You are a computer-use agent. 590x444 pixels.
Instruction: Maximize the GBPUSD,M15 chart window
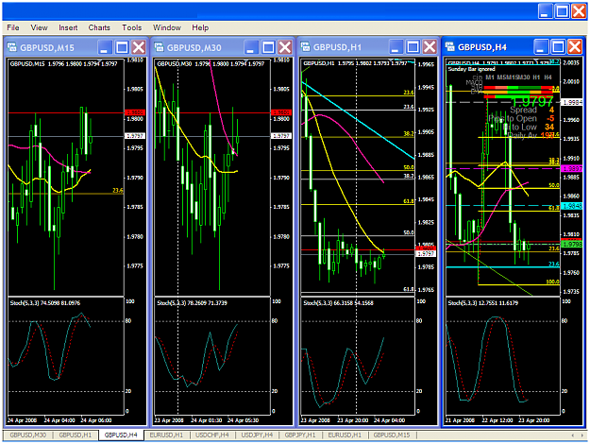coord(122,47)
